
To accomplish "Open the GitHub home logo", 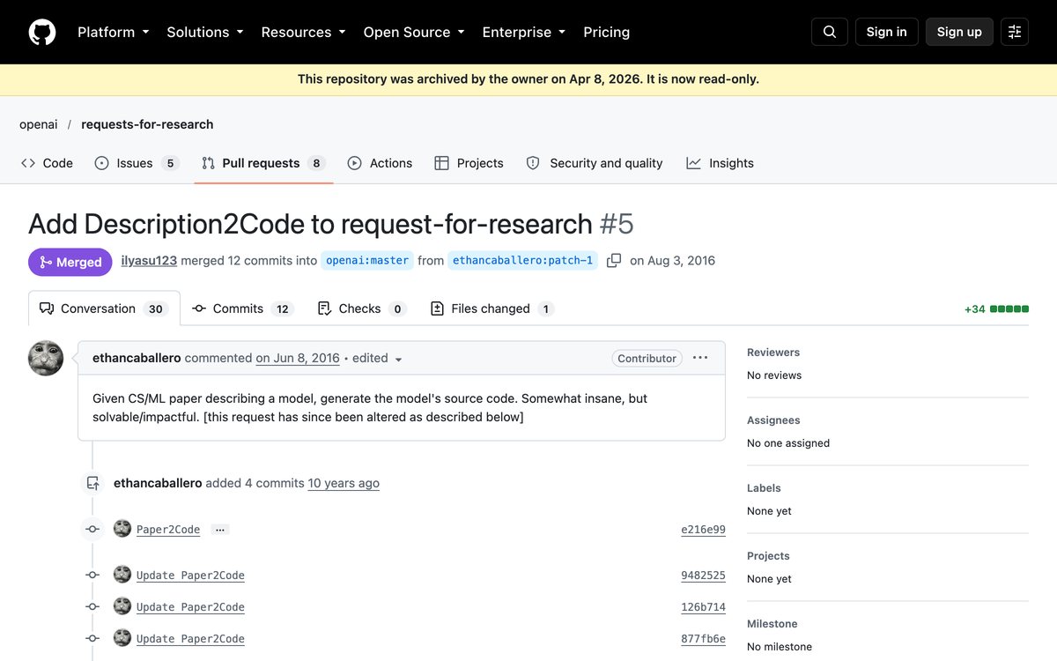I will (x=42, y=32).
